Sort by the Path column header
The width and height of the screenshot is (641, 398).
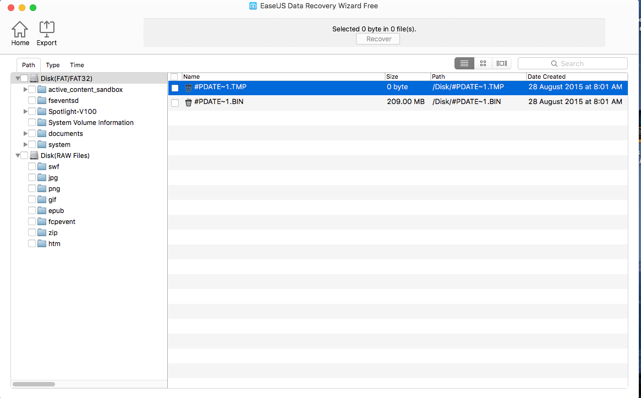[x=478, y=77]
